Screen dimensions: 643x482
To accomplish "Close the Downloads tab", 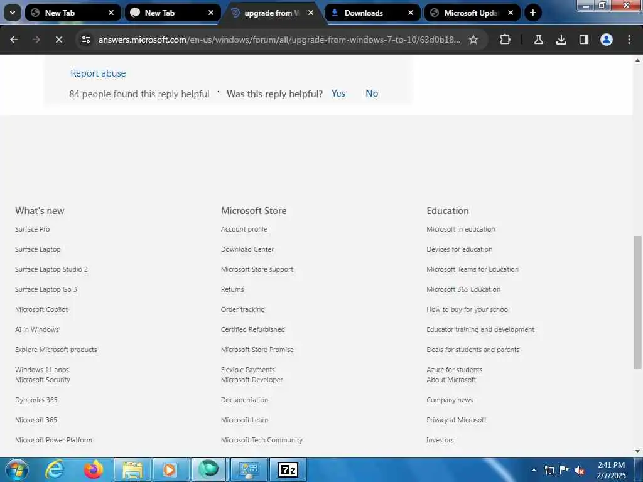I will [x=411, y=13].
